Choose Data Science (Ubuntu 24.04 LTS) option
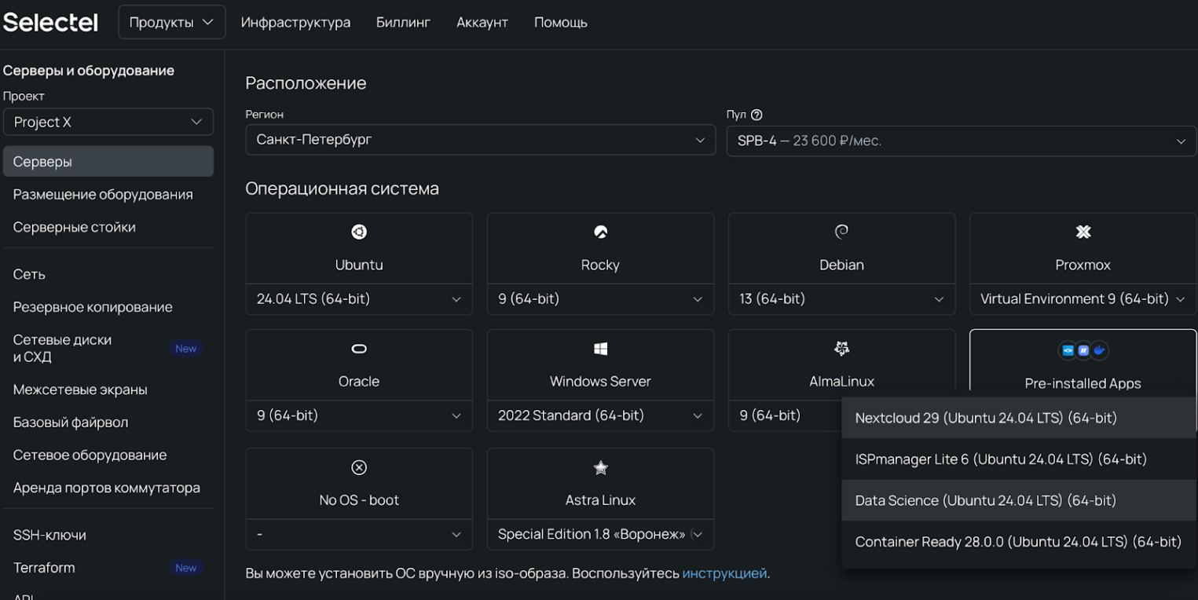The height and width of the screenshot is (600, 1198). [985, 500]
